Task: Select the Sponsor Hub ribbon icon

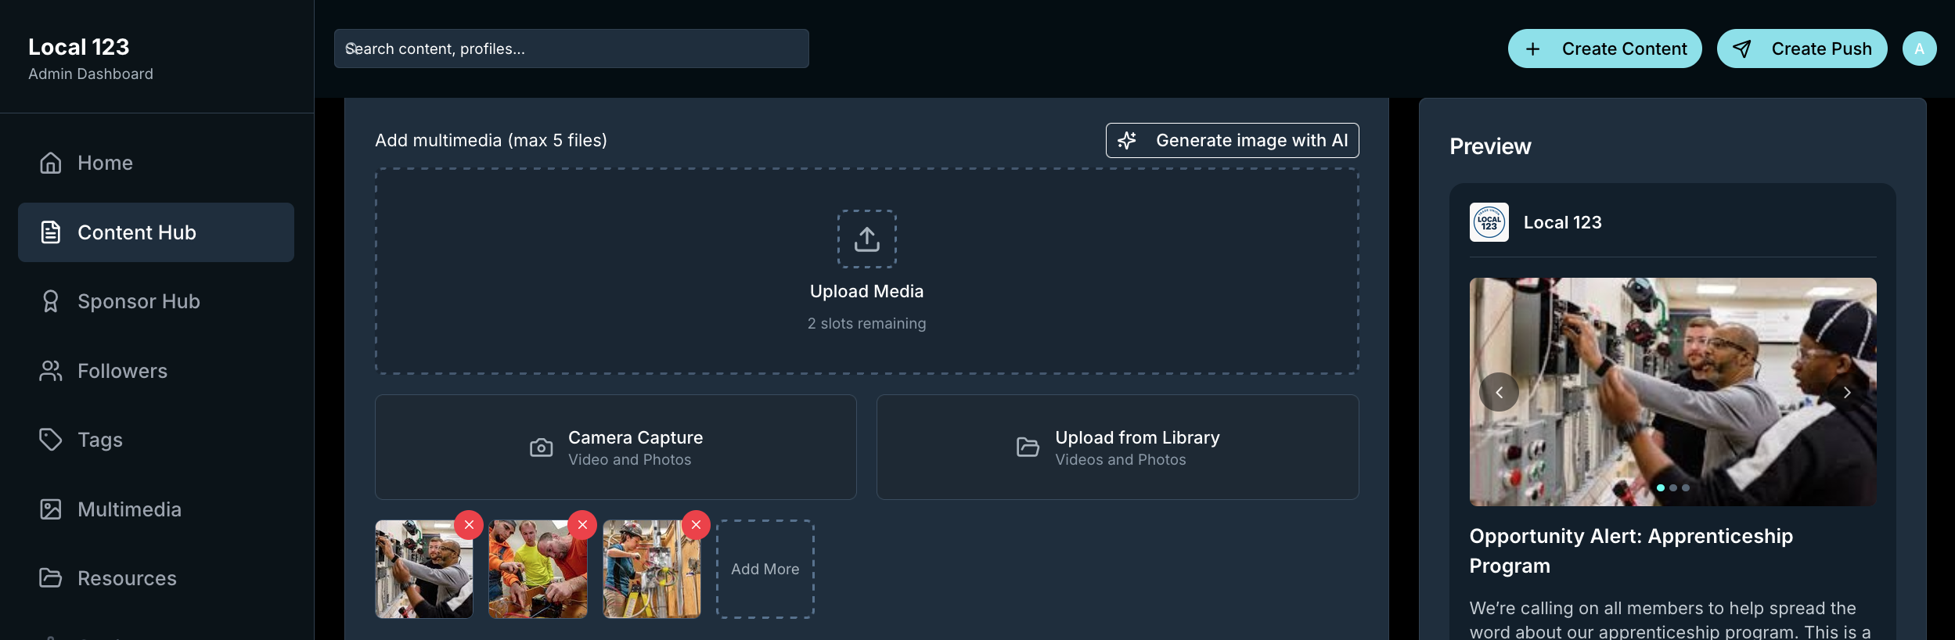Action: (x=51, y=301)
